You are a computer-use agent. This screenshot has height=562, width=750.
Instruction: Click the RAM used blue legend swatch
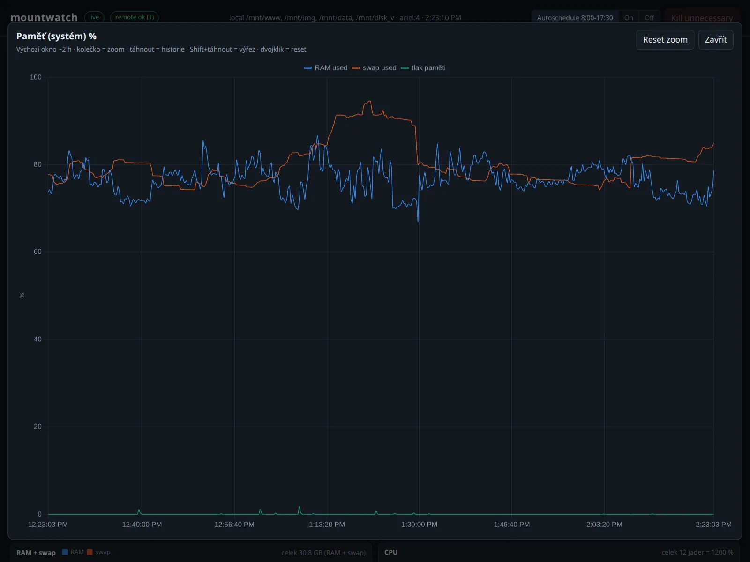pos(308,68)
